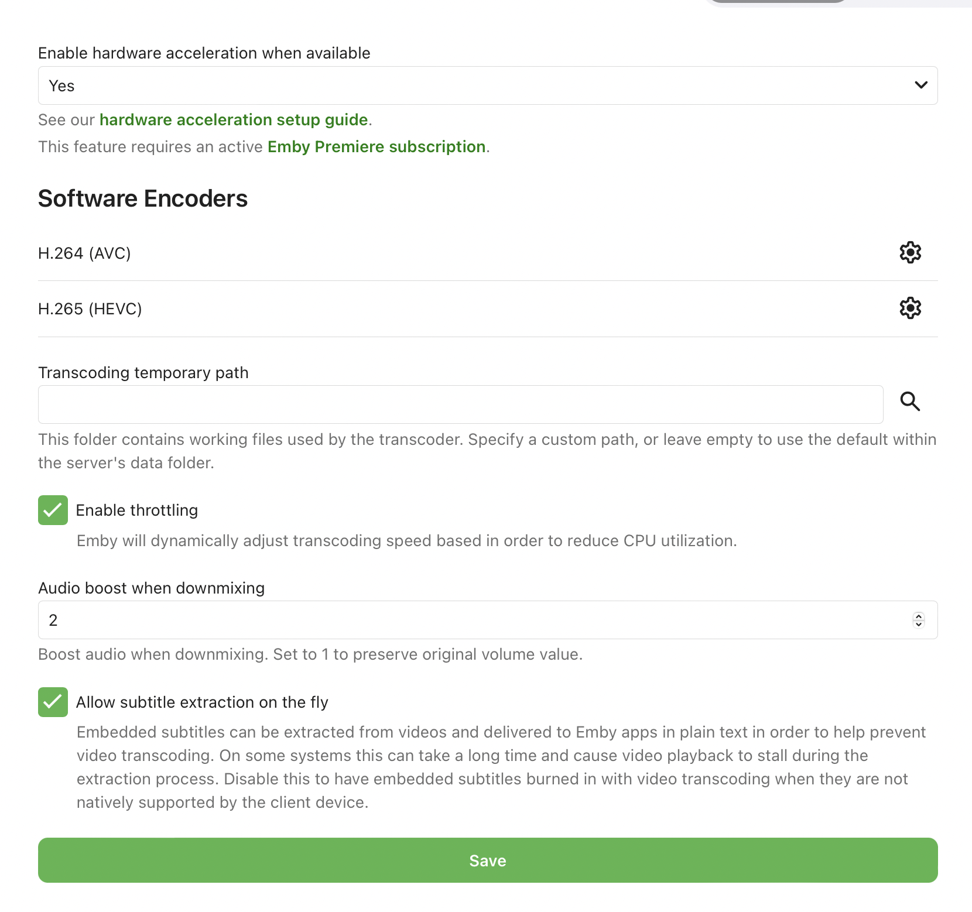Click into the audio boost number field
Image resolution: width=972 pixels, height=912 pixels.
click(468, 620)
